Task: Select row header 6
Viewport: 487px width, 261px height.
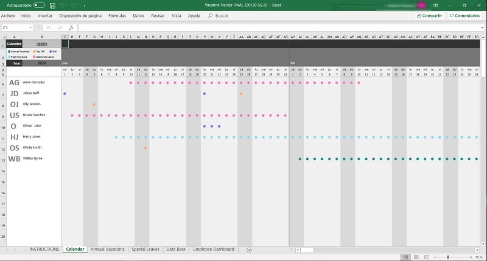Action: pos(3,84)
